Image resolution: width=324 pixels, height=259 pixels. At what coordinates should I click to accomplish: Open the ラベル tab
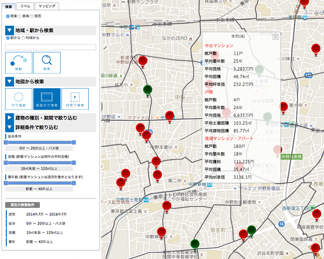25,6
